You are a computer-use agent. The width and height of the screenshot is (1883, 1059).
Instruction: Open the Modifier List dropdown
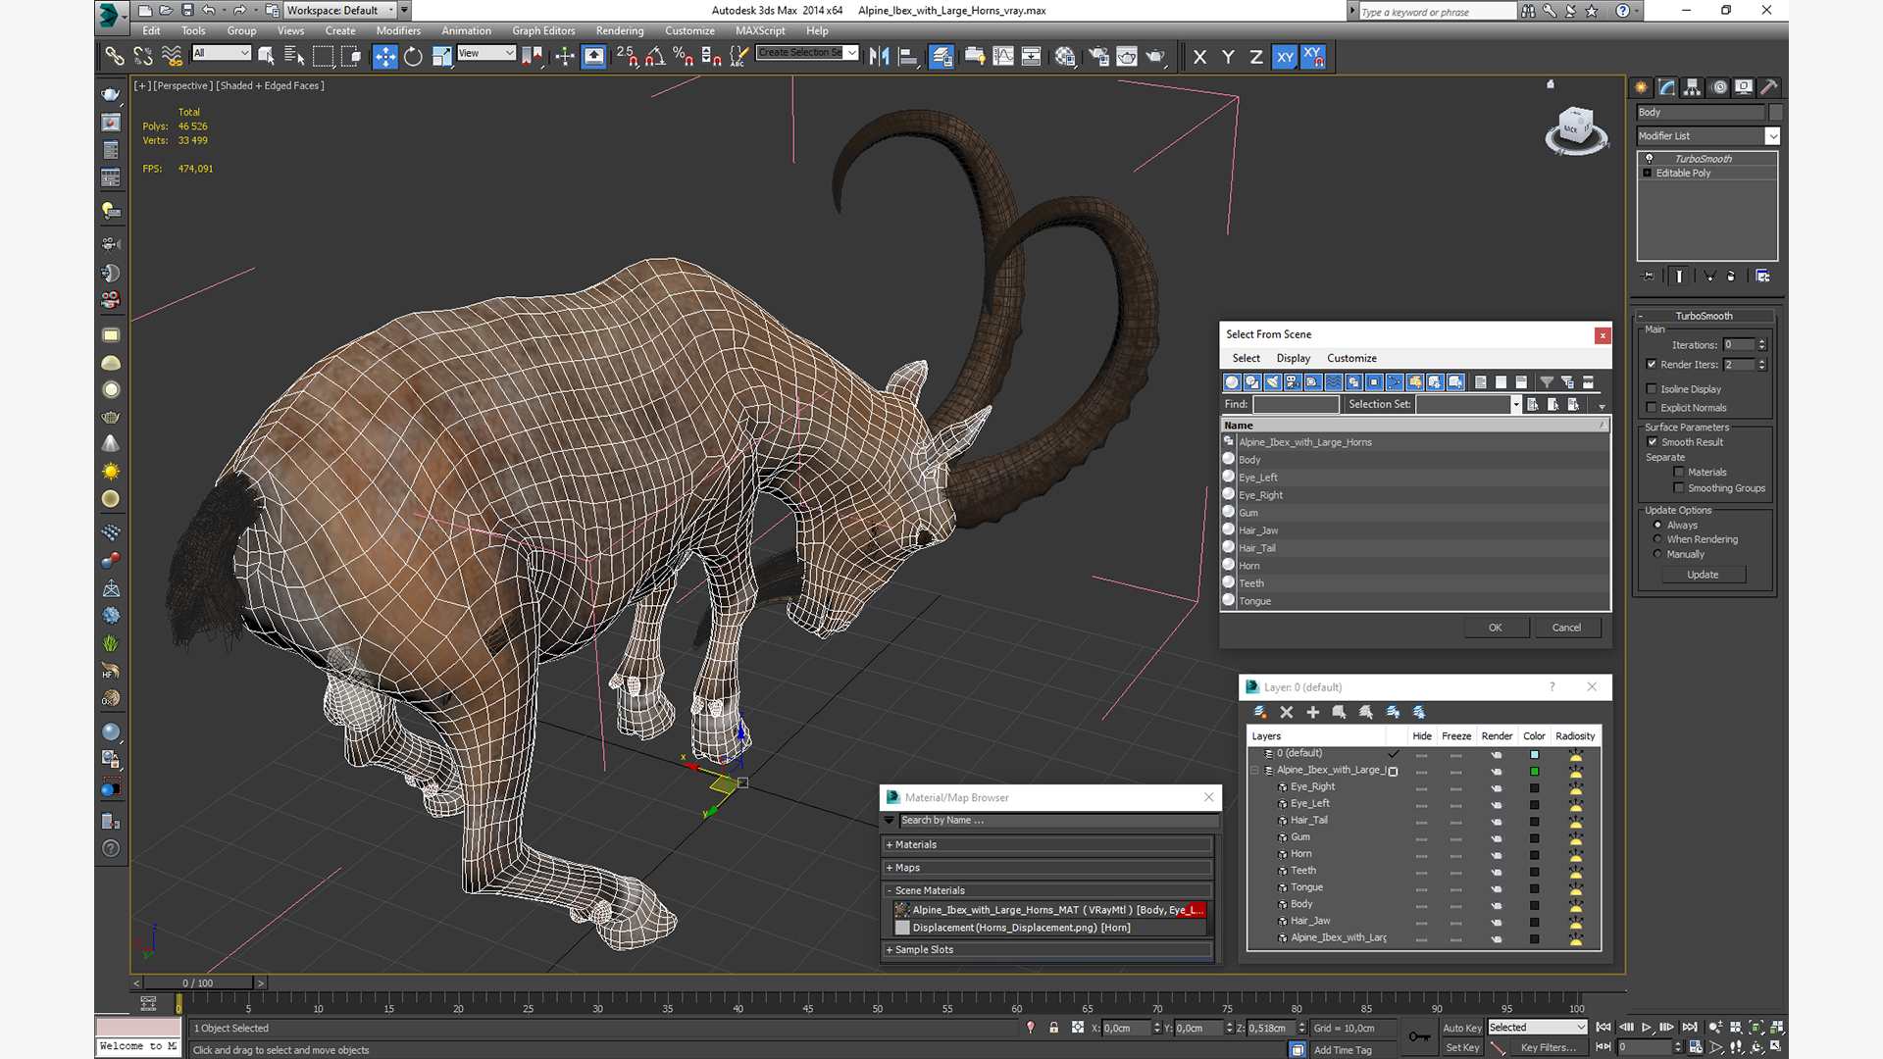click(1707, 136)
